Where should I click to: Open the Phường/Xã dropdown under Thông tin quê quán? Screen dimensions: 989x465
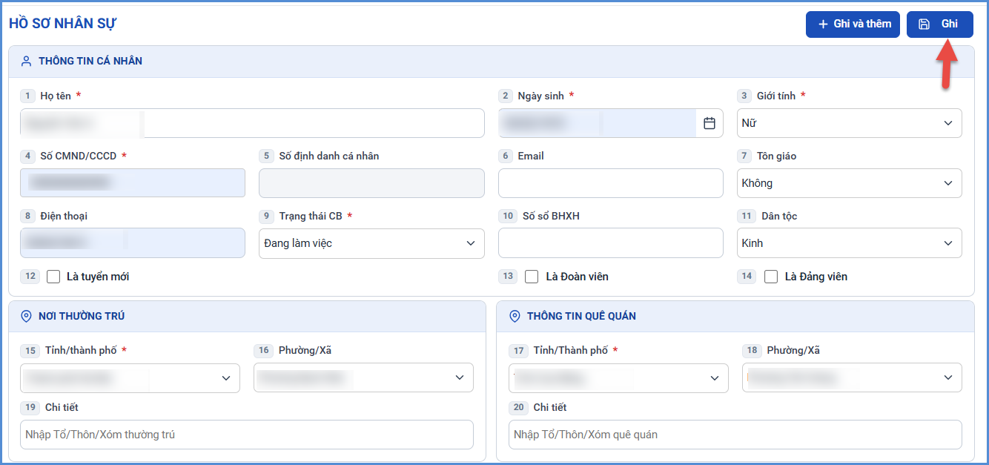[852, 377]
